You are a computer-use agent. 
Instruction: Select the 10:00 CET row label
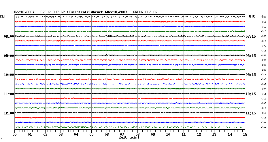coord(9,75)
